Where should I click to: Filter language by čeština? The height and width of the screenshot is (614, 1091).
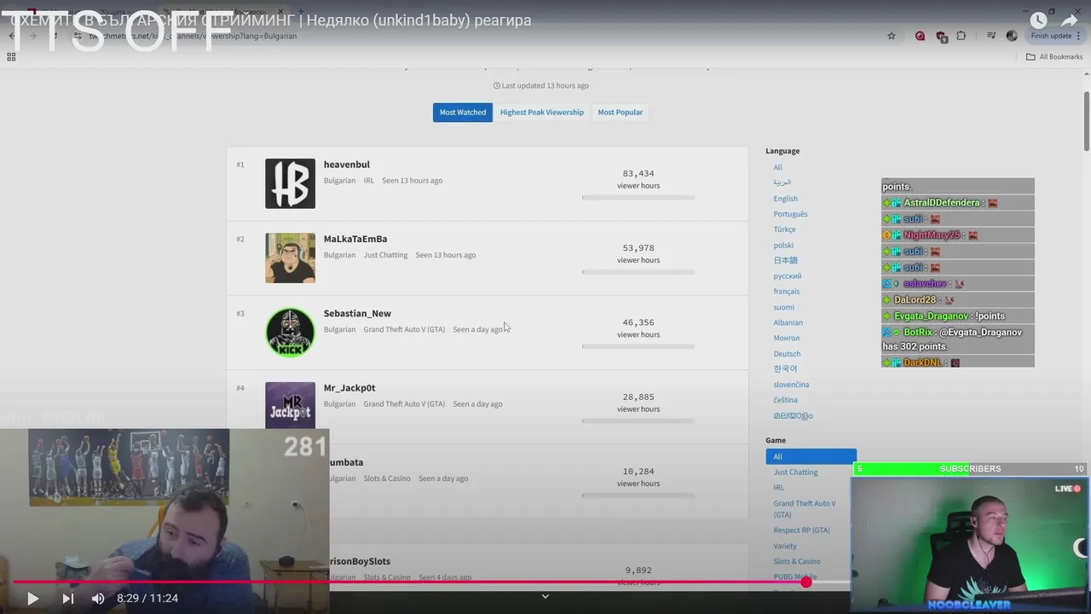(x=786, y=400)
